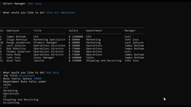Click employee cell 'John lous' in row 2
The width and height of the screenshot is (191, 107).
13,58
